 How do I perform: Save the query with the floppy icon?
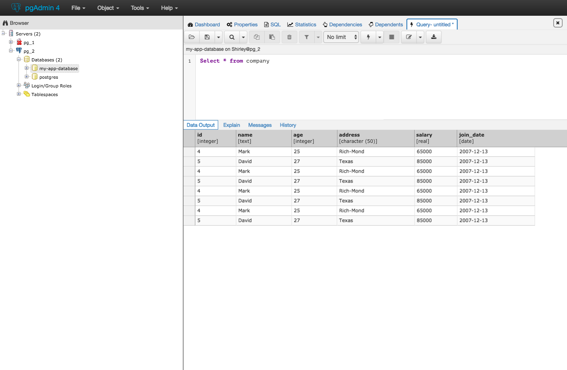point(207,37)
